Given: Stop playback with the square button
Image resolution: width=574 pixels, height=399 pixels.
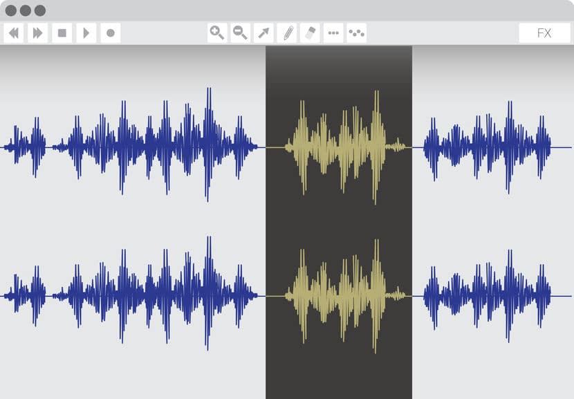Looking at the screenshot, I should point(62,33).
